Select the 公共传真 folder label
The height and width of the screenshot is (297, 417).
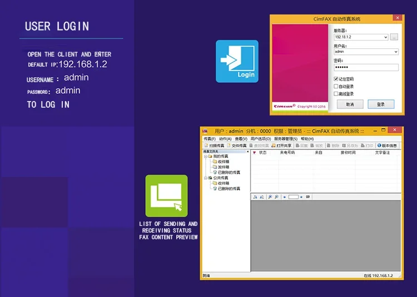(221, 178)
